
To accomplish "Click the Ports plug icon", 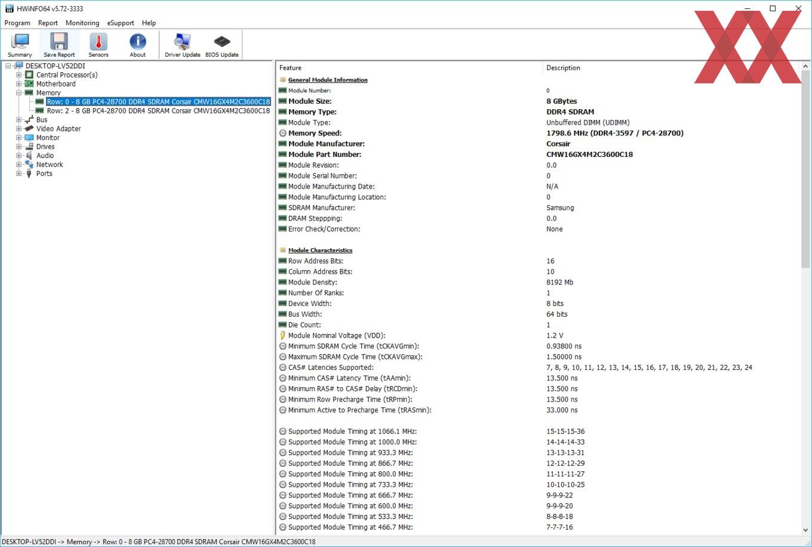I will [29, 173].
